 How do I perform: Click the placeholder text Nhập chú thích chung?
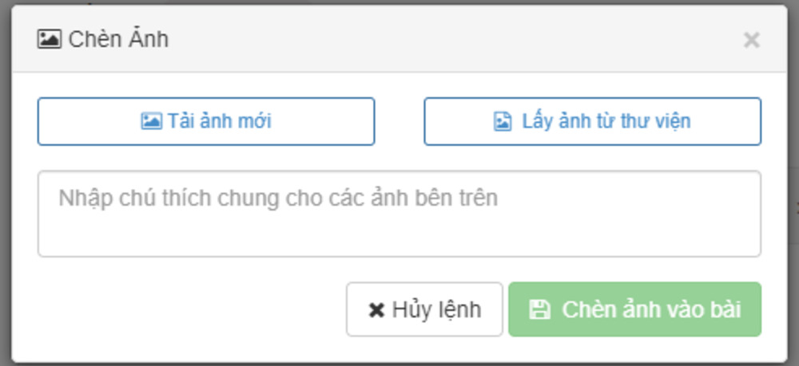277,198
